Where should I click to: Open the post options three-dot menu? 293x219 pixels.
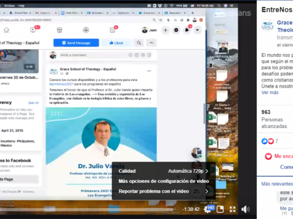[149, 71]
